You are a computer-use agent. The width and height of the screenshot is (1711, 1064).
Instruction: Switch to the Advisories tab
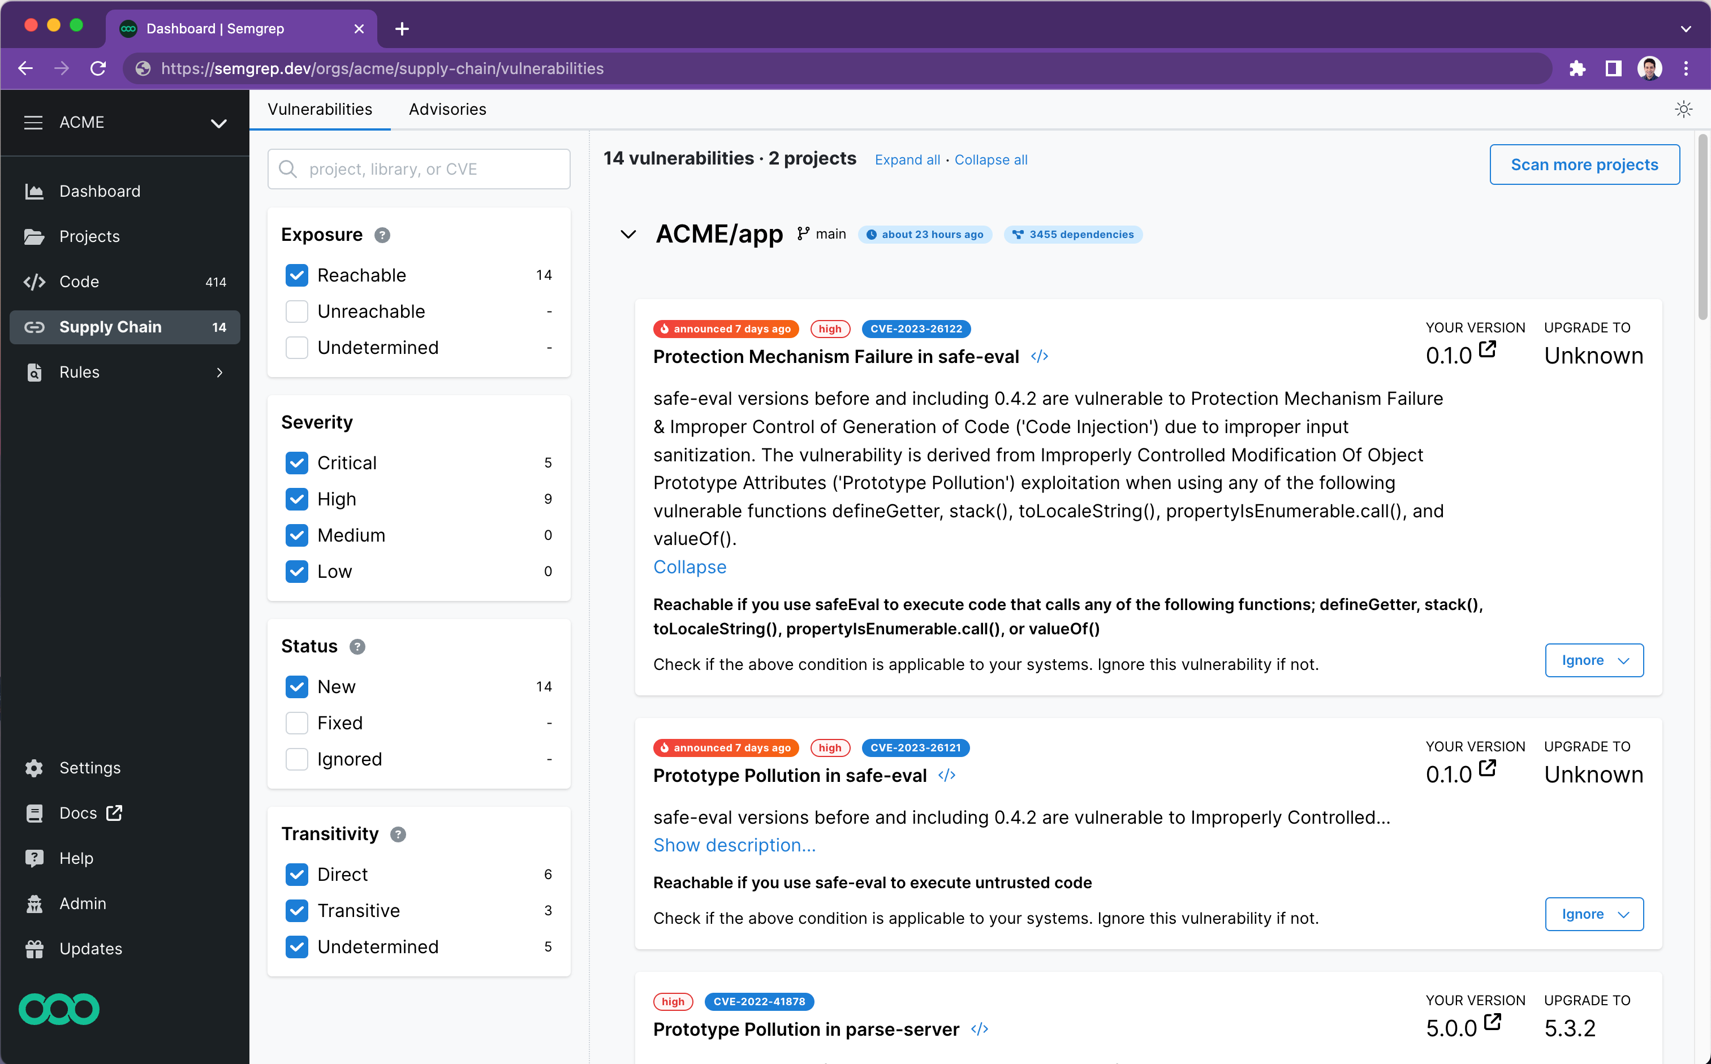tap(449, 109)
